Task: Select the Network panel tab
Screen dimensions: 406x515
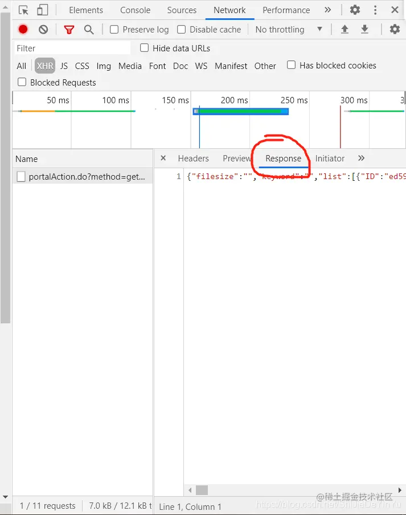Action: pos(229,10)
